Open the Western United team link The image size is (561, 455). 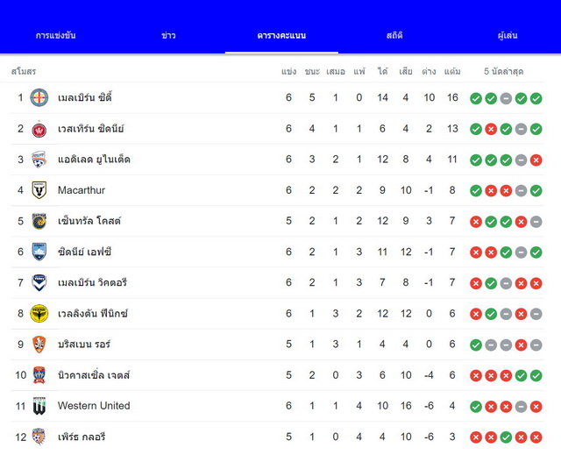pyautogui.click(x=94, y=406)
